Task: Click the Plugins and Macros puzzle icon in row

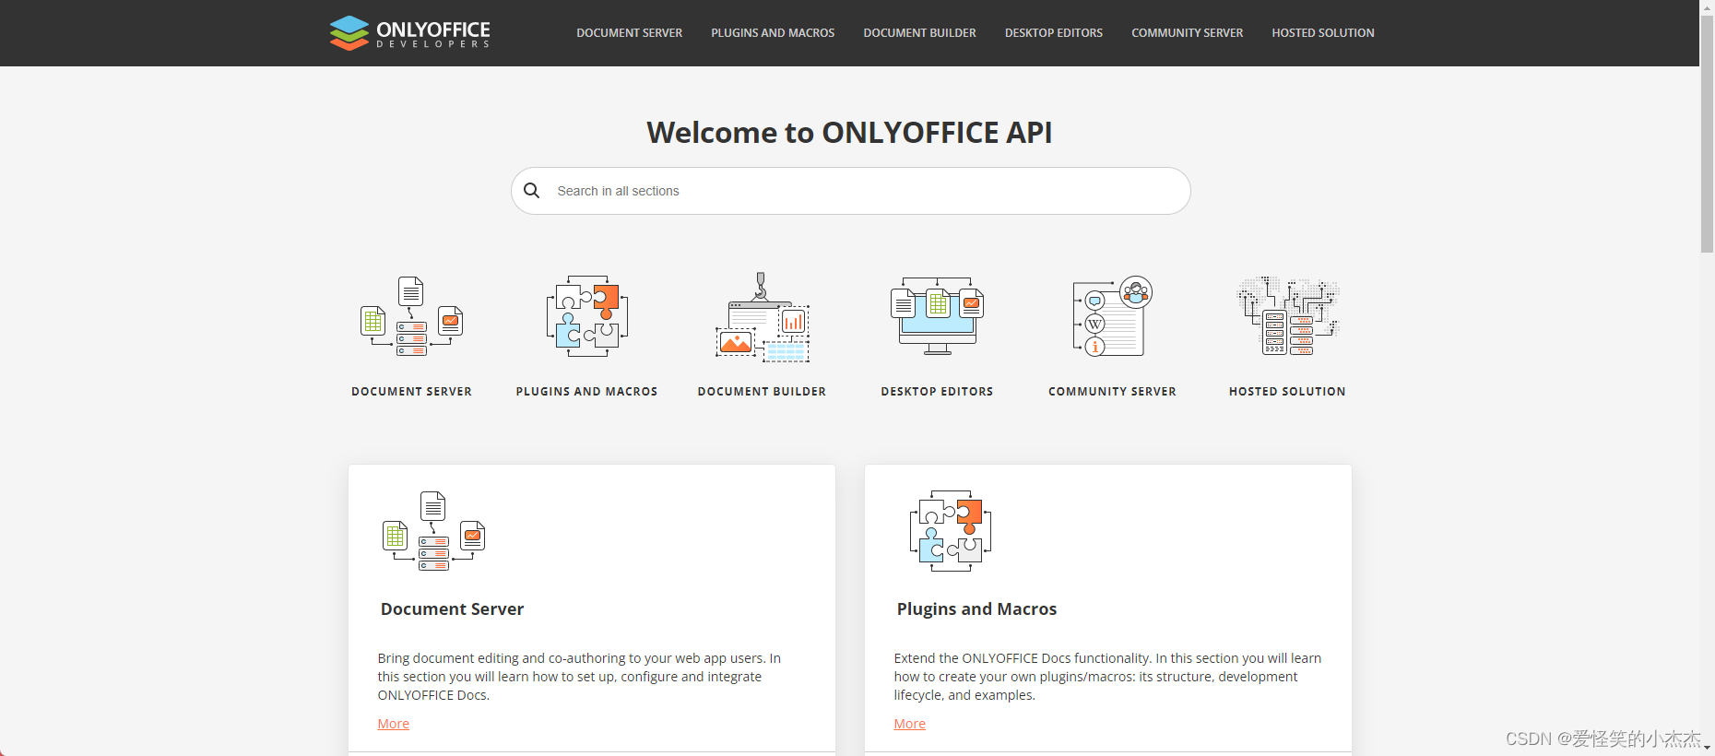Action: [587, 316]
